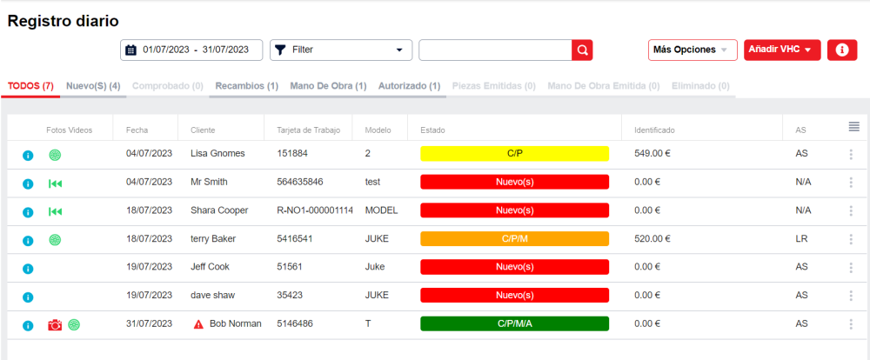Expand the Añadir VHC dropdown button

[782, 50]
